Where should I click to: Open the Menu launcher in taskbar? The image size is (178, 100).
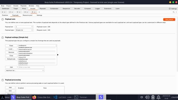tap(5, 97)
